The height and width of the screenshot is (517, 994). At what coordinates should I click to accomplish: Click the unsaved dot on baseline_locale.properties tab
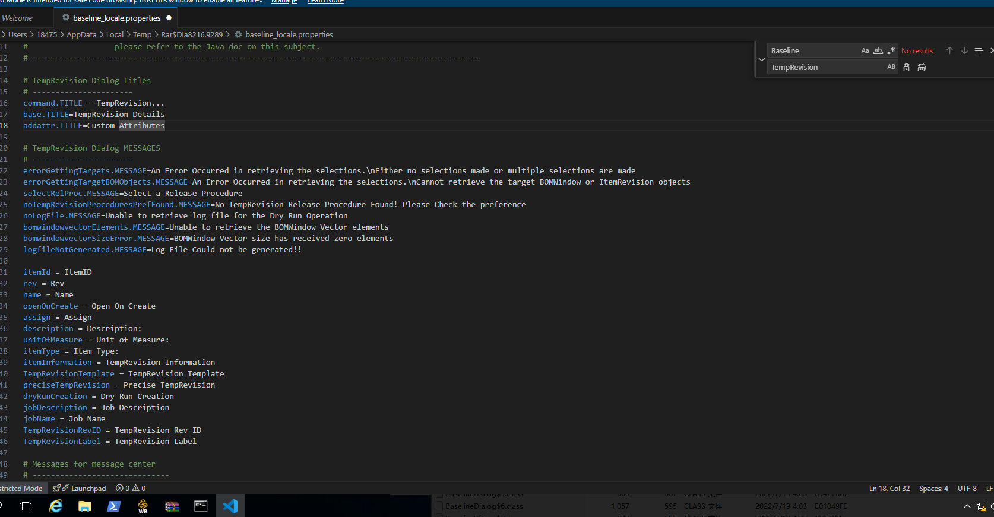coord(169,18)
